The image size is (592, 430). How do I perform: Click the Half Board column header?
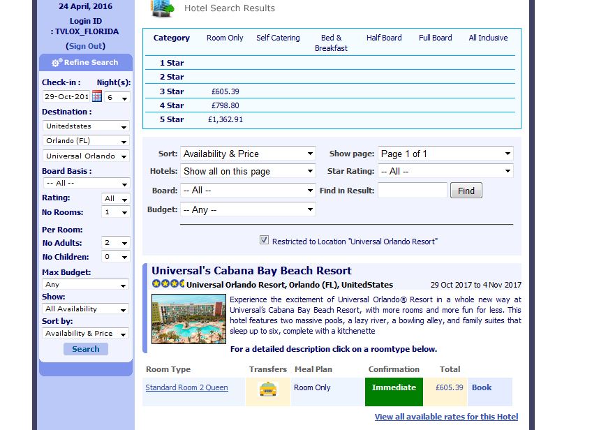point(384,38)
